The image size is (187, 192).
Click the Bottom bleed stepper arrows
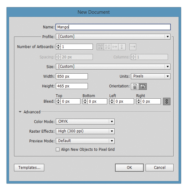pos(85,101)
